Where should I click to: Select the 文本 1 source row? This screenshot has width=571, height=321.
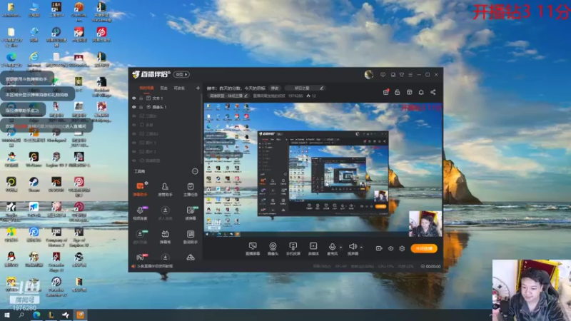tap(166, 98)
